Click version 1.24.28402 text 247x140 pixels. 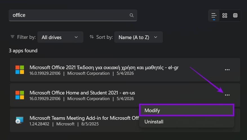[x=39, y=124]
